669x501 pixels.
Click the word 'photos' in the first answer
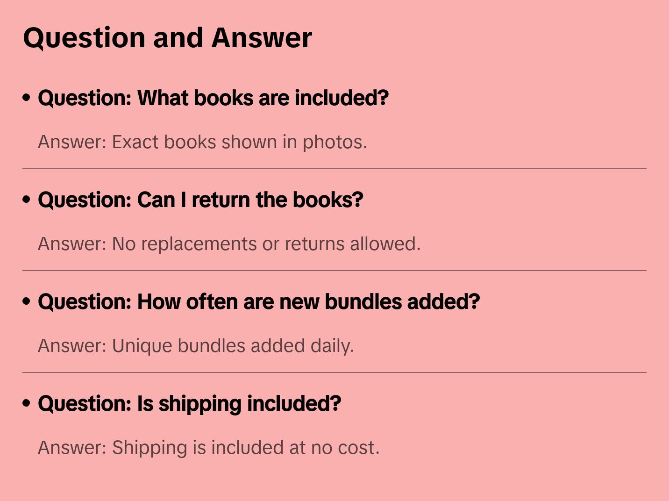tap(334, 142)
